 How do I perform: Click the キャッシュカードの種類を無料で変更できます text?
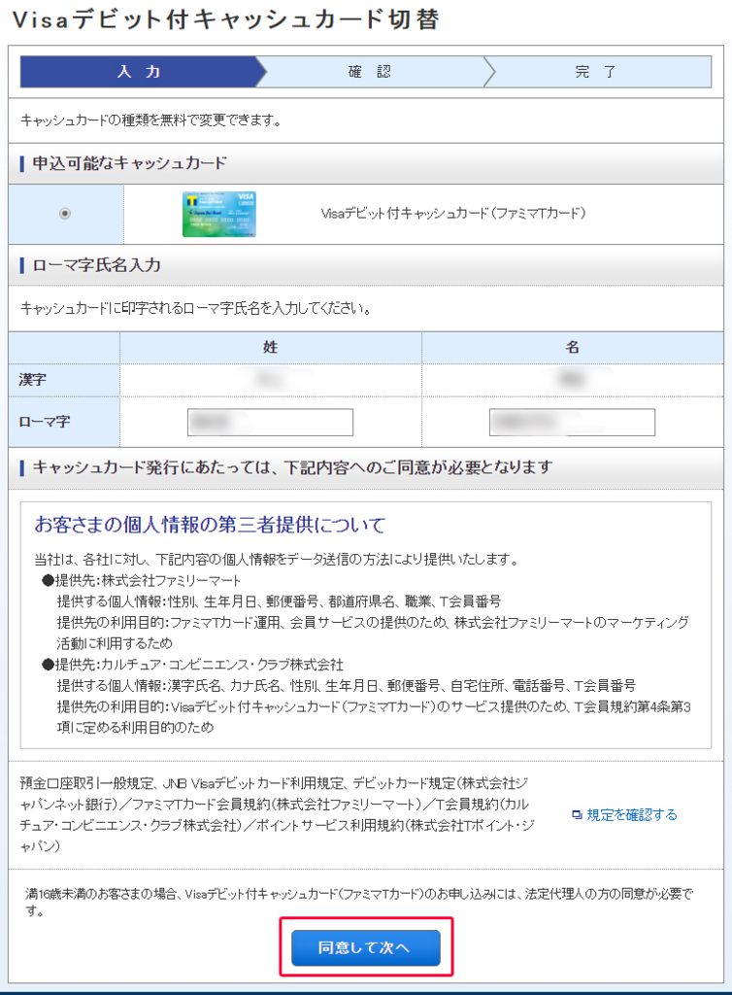(x=151, y=120)
